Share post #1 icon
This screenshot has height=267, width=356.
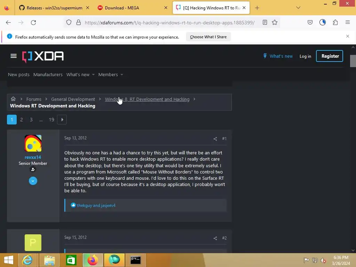pyautogui.click(x=215, y=139)
